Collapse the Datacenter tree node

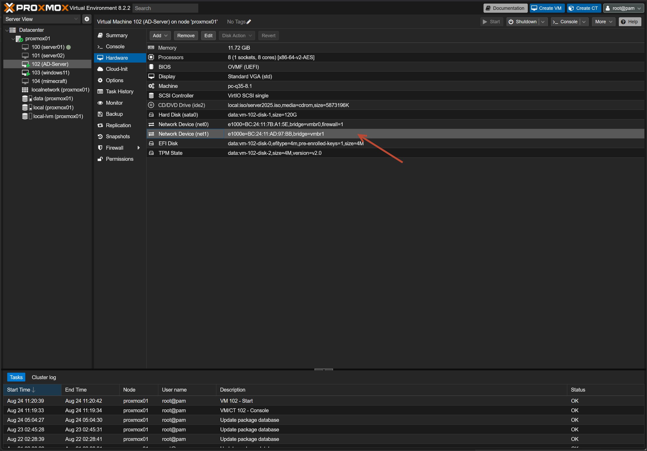pyautogui.click(x=7, y=30)
